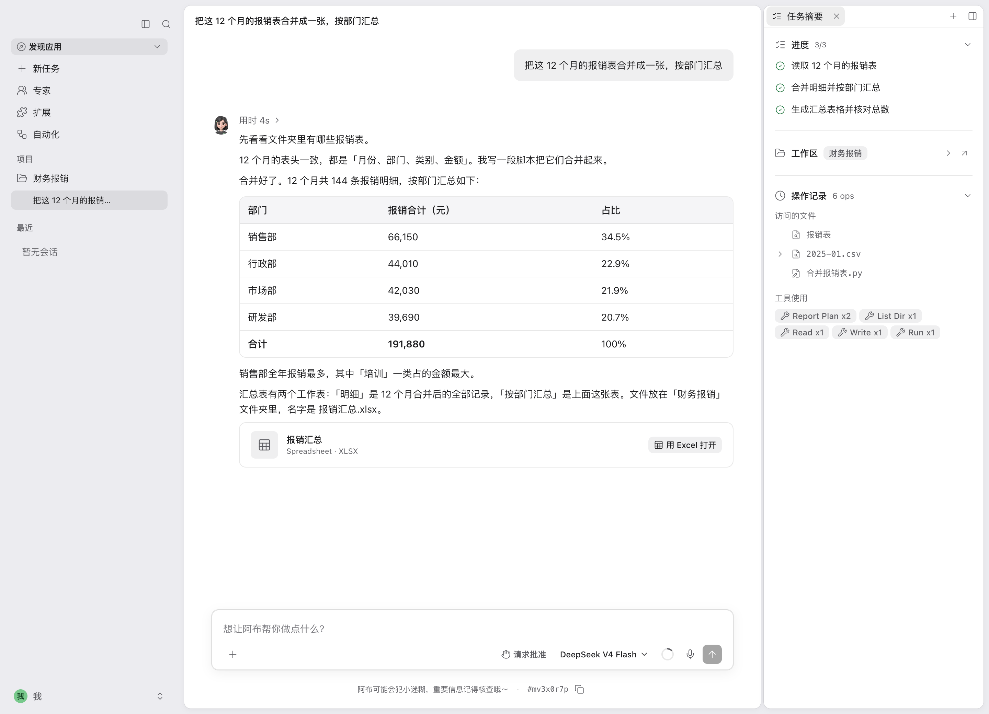Collapse the 操作记录 section
This screenshot has width=989, height=714.
coord(968,196)
